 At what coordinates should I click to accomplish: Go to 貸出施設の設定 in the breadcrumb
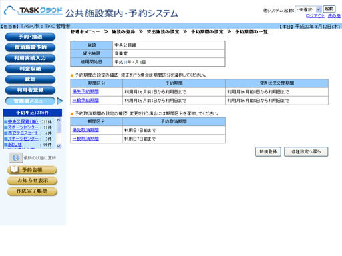click(163, 32)
